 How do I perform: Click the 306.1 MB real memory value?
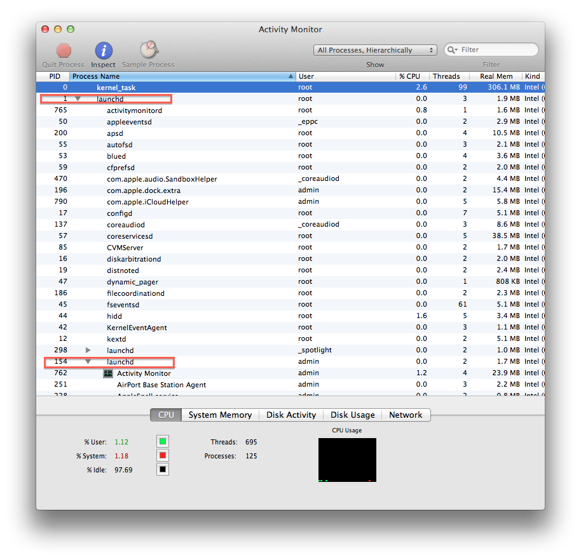point(503,88)
